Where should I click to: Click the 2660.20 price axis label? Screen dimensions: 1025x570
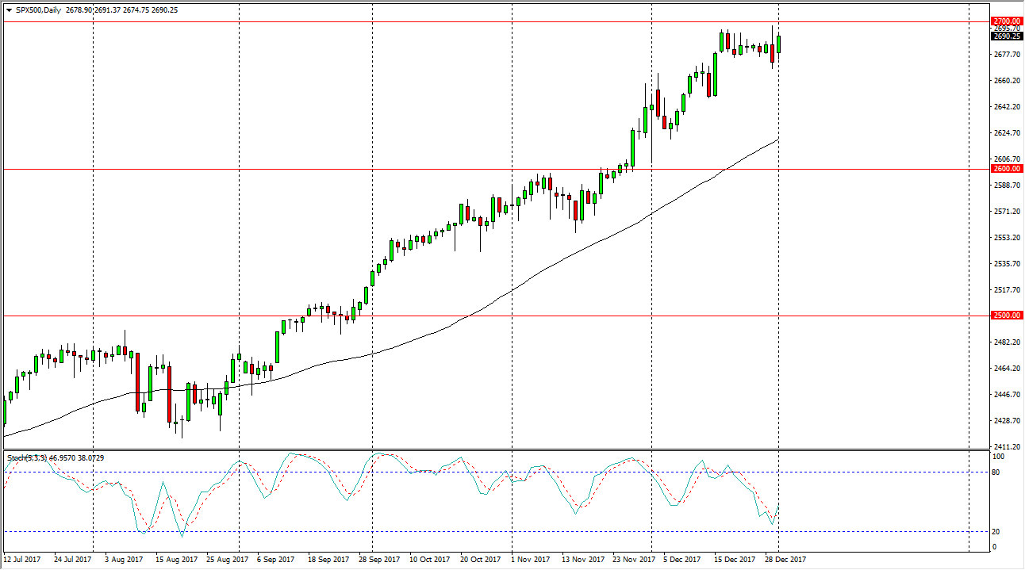tap(1005, 81)
